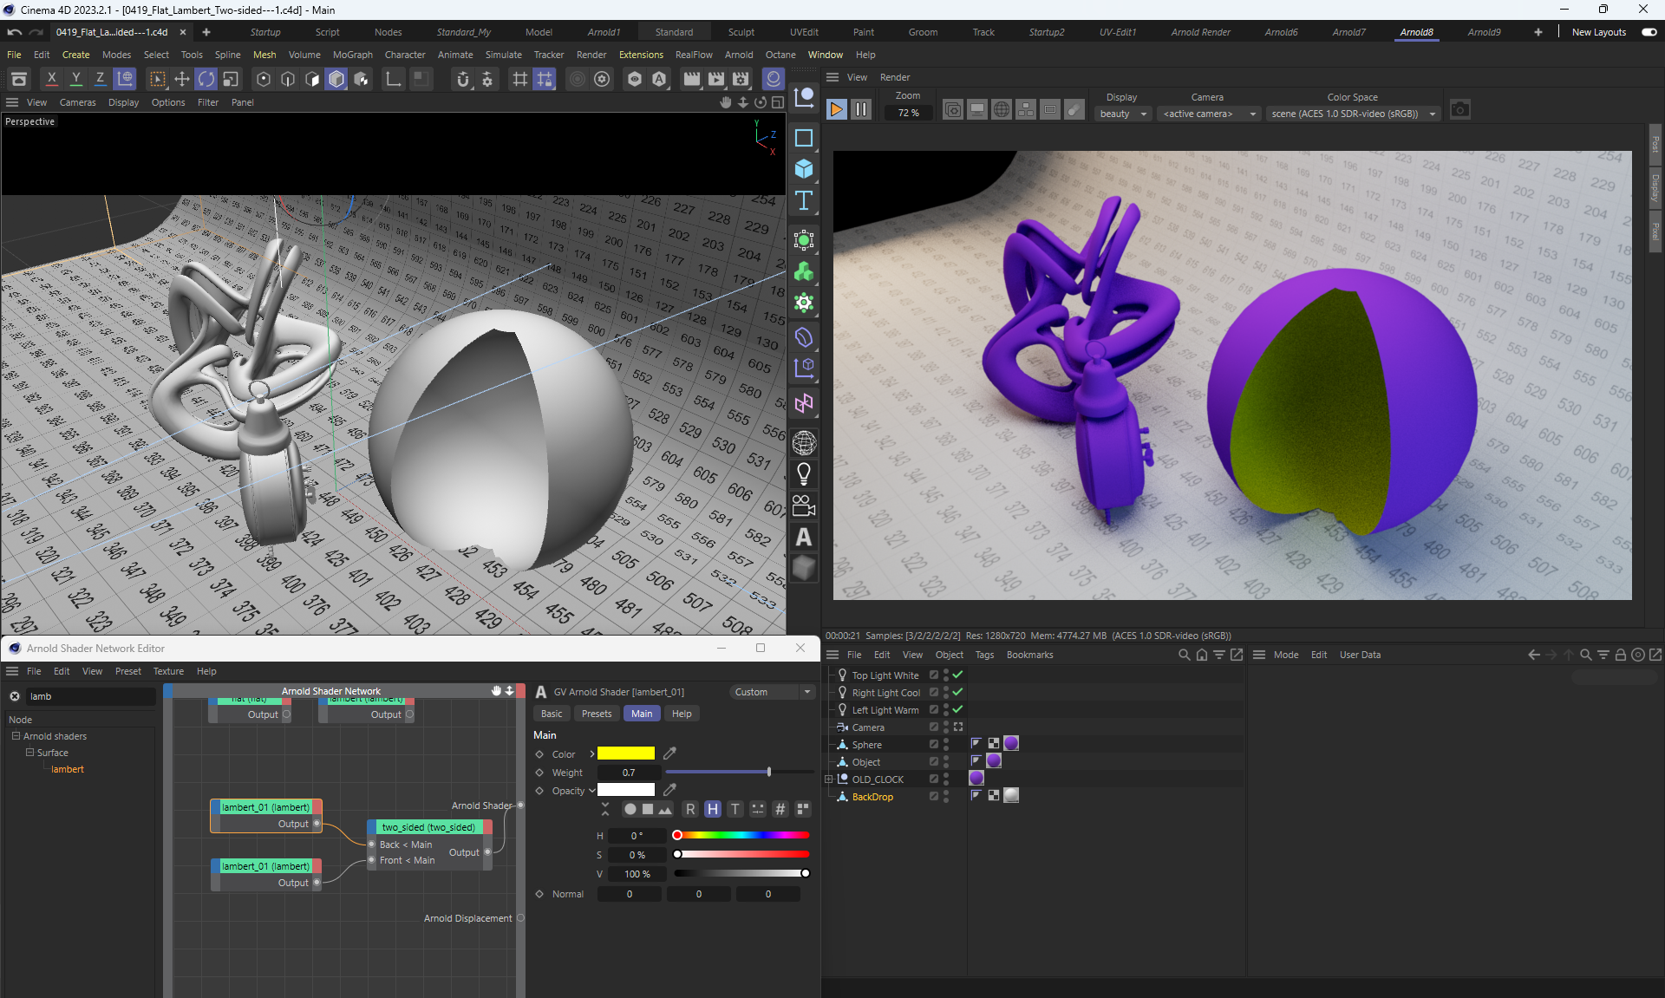The width and height of the screenshot is (1665, 998).
Task: Click the color picker eyedropper beside Color
Action: coord(669,753)
